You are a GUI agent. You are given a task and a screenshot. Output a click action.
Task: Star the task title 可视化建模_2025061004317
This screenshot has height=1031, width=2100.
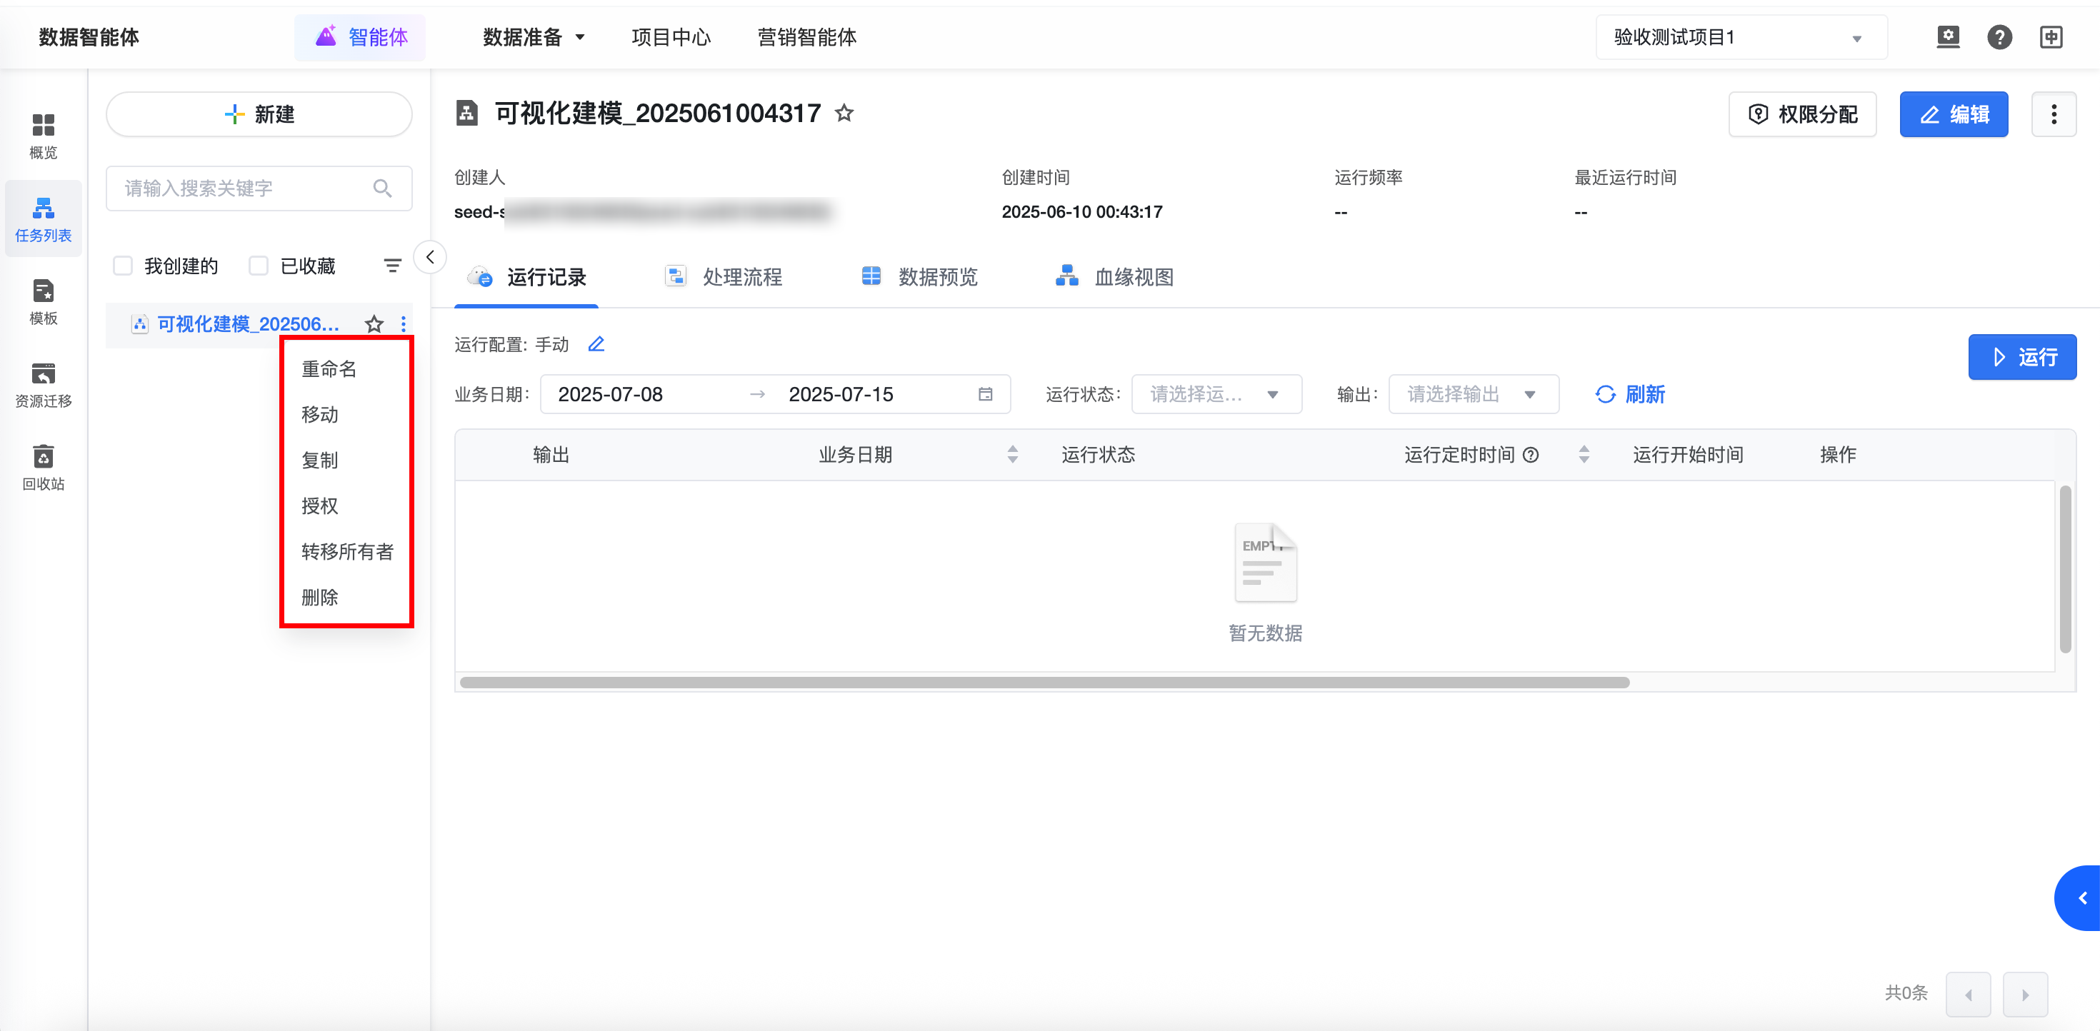click(844, 114)
